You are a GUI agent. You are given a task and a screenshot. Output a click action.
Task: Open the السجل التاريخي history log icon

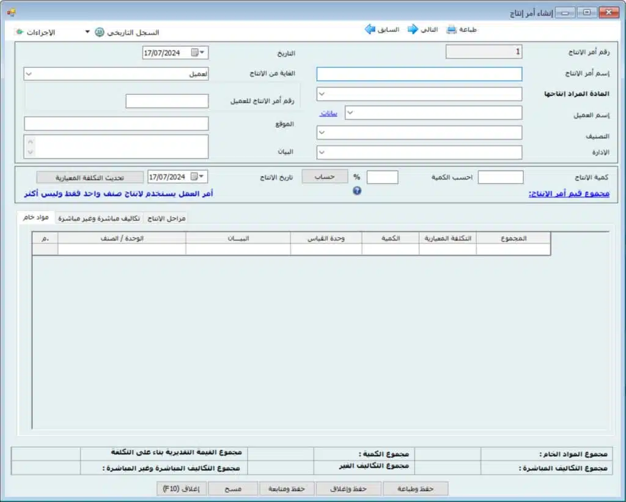point(100,32)
